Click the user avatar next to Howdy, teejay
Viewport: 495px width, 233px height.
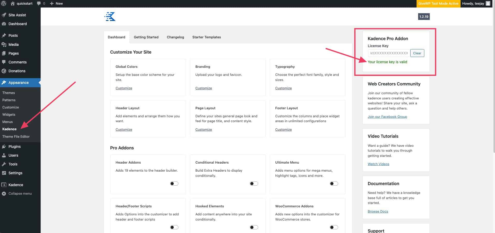[488, 3]
